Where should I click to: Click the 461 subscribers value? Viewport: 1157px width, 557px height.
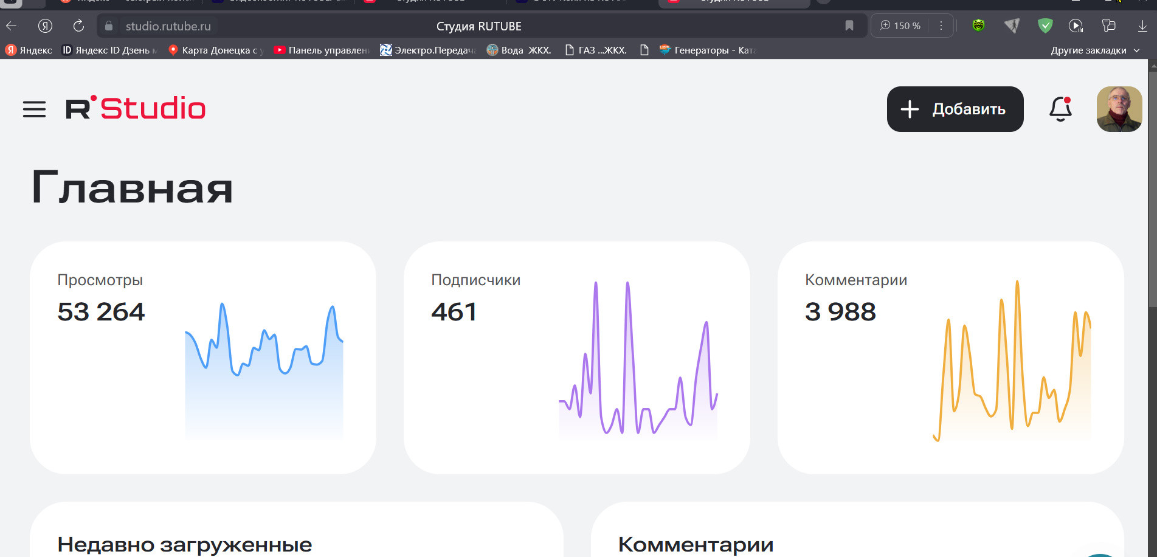click(x=454, y=312)
